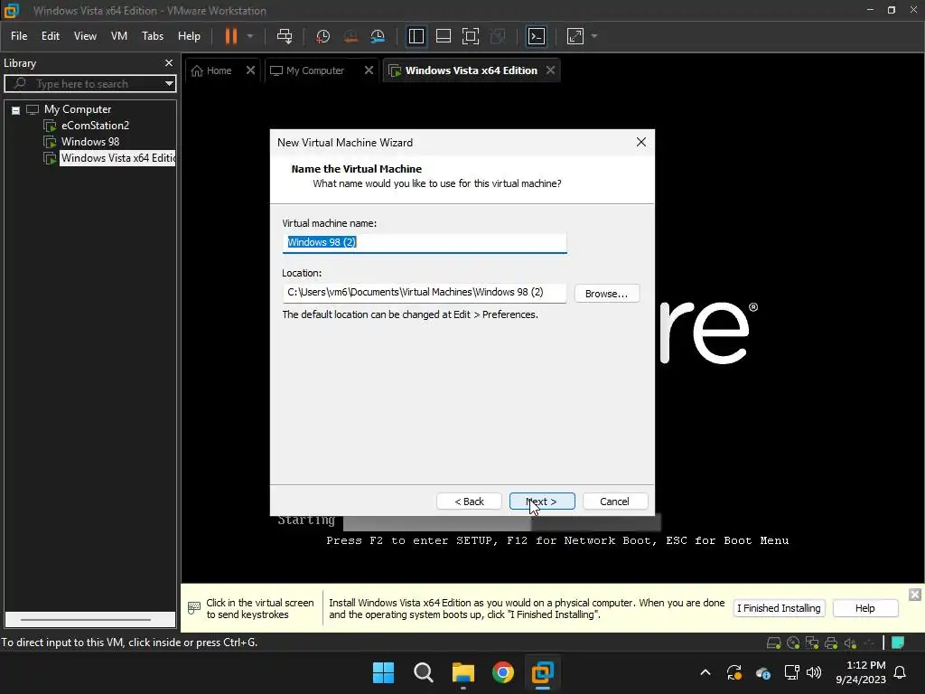Screen dimensions: 925x694
Task: Cancel the New Virtual Machine Wizard
Action: click(x=614, y=502)
